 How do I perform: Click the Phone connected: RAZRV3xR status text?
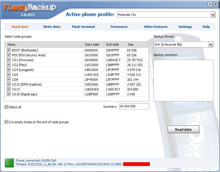(x=36, y=161)
